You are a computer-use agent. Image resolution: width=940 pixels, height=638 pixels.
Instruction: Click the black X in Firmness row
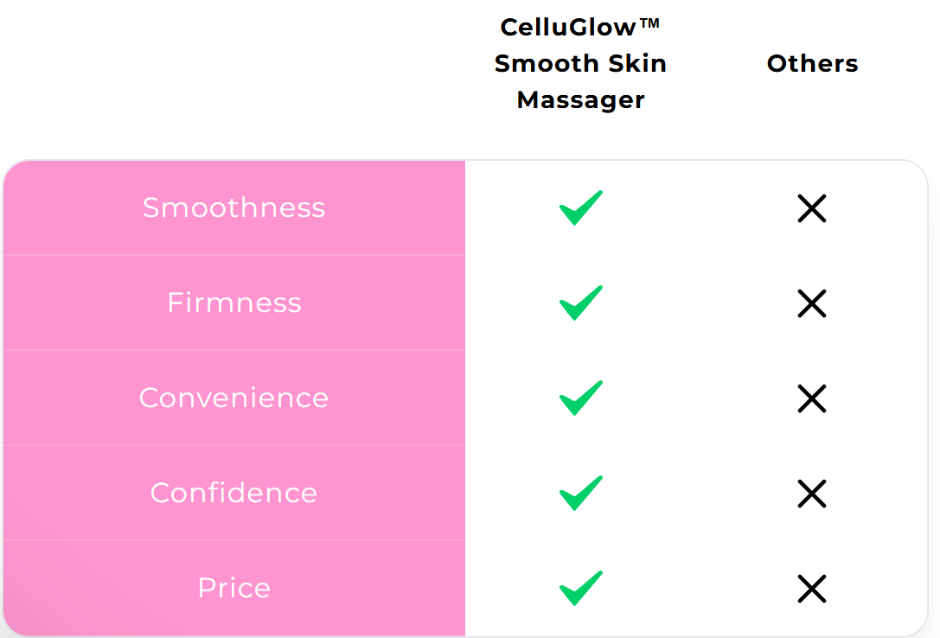pyautogui.click(x=812, y=303)
